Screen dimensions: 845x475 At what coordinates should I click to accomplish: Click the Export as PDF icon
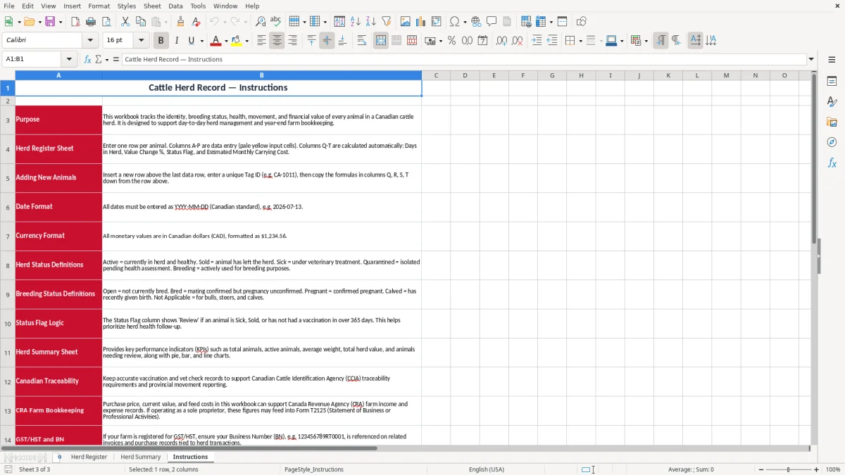coord(75,22)
